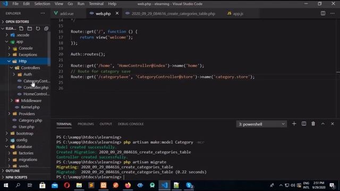This screenshot has height=191, width=340.
Task: Select the DEBUG CONSOLE tab
Action: click(x=131, y=124)
